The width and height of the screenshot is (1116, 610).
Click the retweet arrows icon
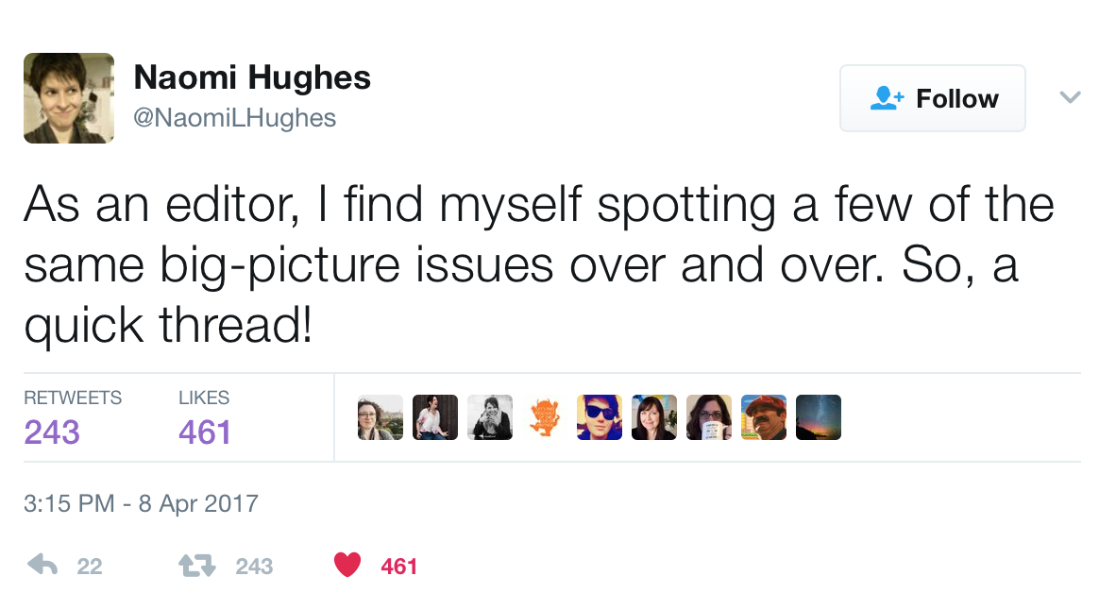pyautogui.click(x=197, y=566)
